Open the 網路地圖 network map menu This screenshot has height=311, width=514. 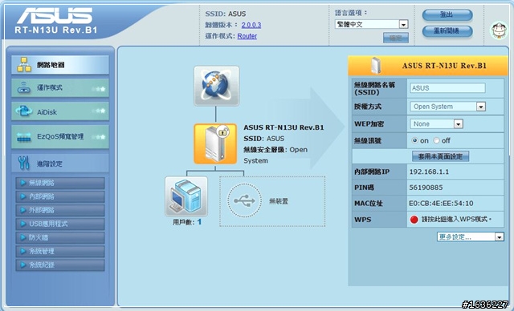pyautogui.click(x=60, y=65)
